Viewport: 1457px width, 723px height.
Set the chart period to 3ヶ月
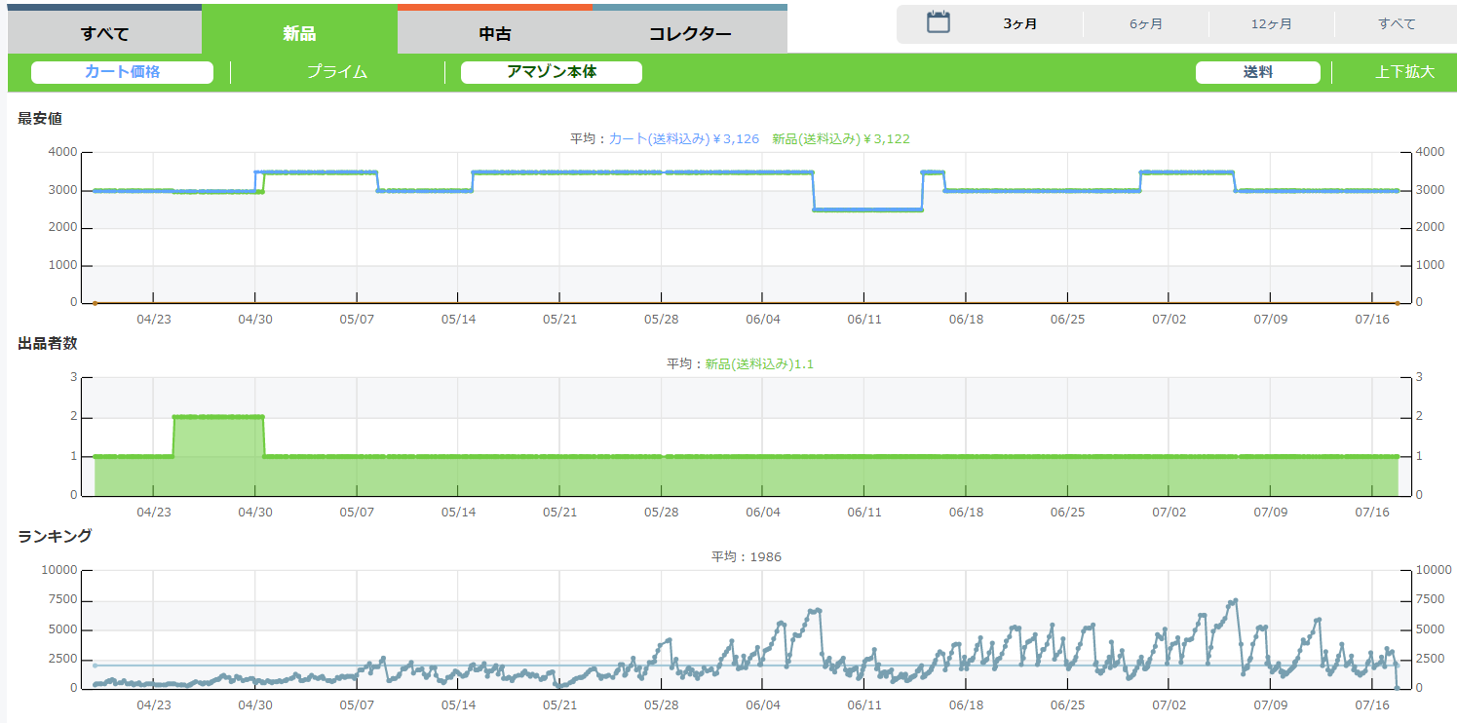click(1020, 24)
